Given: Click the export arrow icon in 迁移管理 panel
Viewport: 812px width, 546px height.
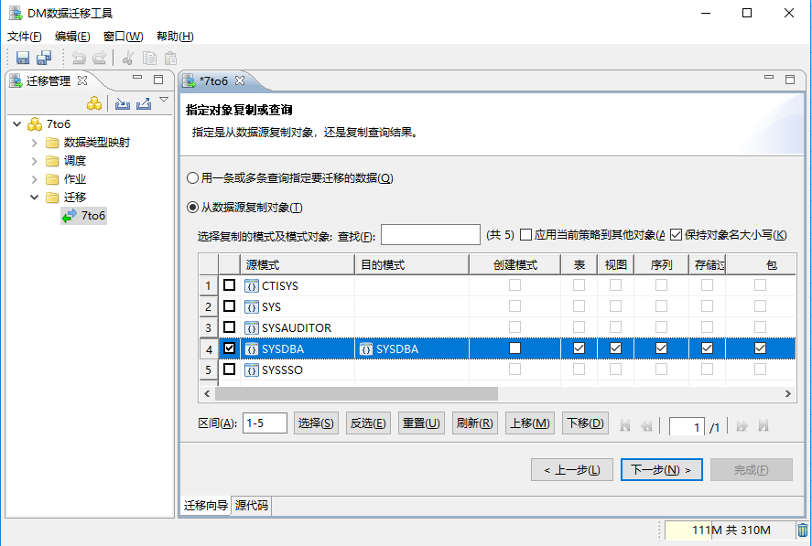Looking at the screenshot, I should coord(145,103).
